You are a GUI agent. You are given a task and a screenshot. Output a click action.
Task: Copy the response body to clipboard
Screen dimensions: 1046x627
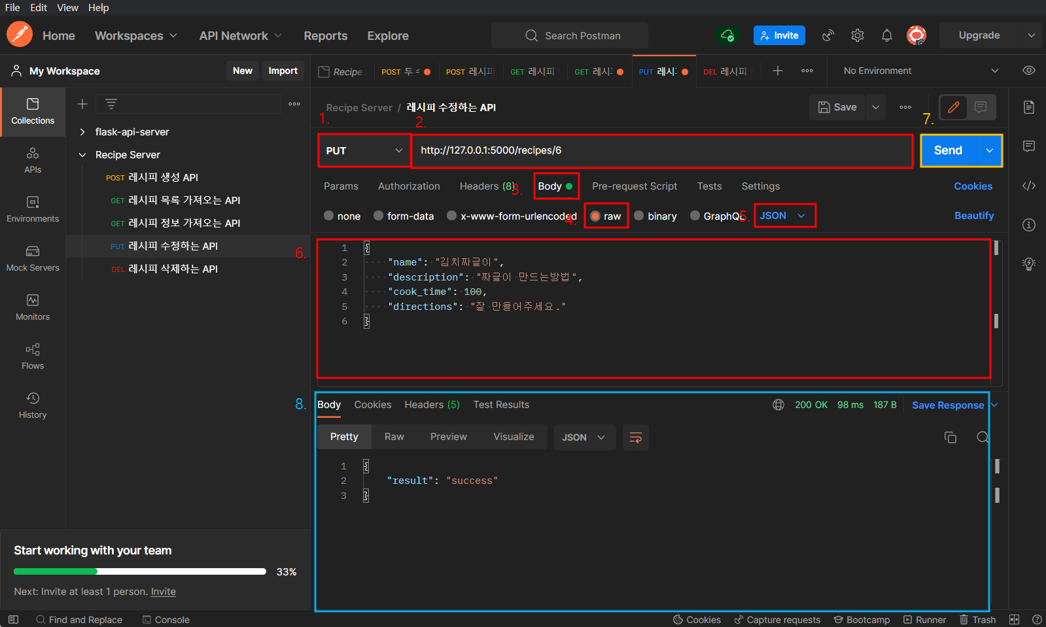pyautogui.click(x=950, y=437)
